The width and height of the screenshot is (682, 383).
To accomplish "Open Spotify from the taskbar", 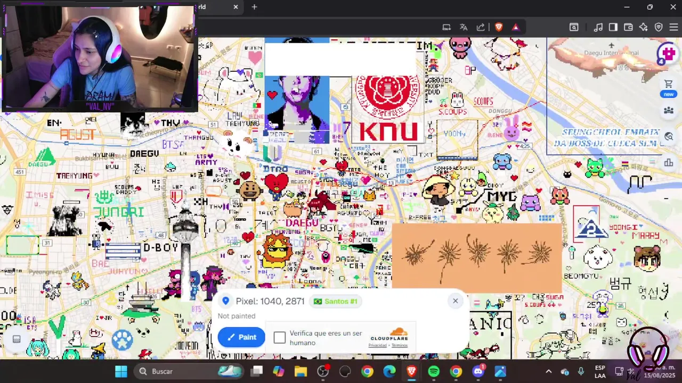I will tap(434, 371).
